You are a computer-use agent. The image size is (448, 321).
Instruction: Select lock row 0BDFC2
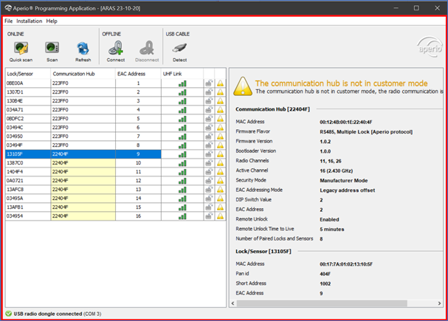(x=115, y=119)
